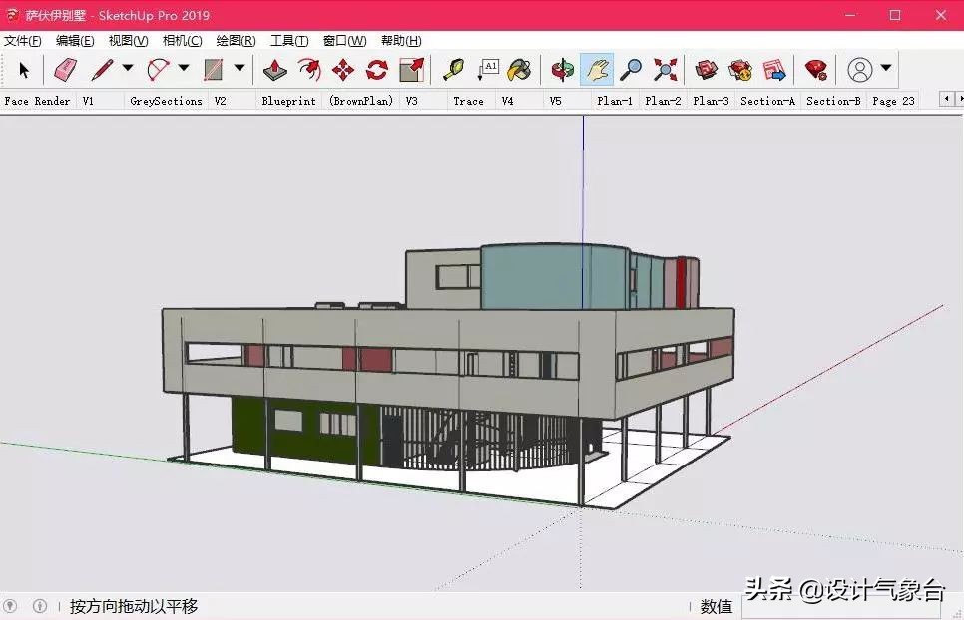Open the 视图(V) menu
This screenshot has height=620, width=964.
128,41
